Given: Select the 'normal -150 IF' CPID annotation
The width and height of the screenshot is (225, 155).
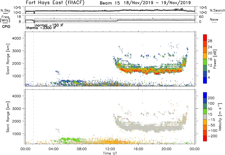Looking at the screenshot, I should click(49, 25).
